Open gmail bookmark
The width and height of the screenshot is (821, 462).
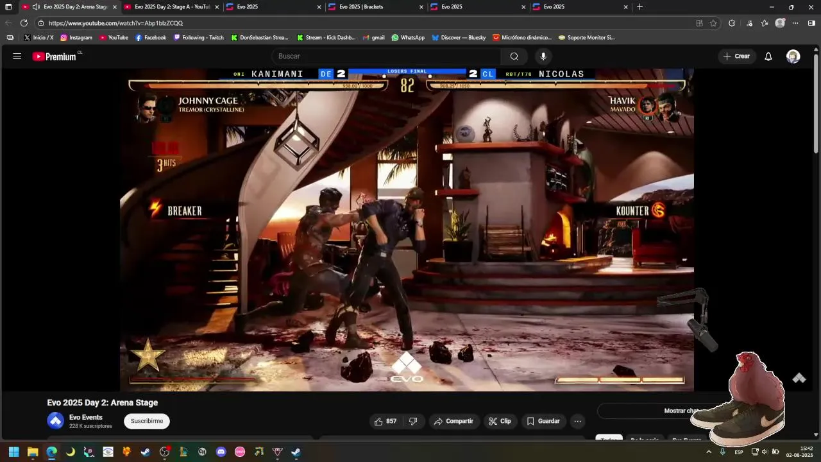pyautogui.click(x=373, y=38)
